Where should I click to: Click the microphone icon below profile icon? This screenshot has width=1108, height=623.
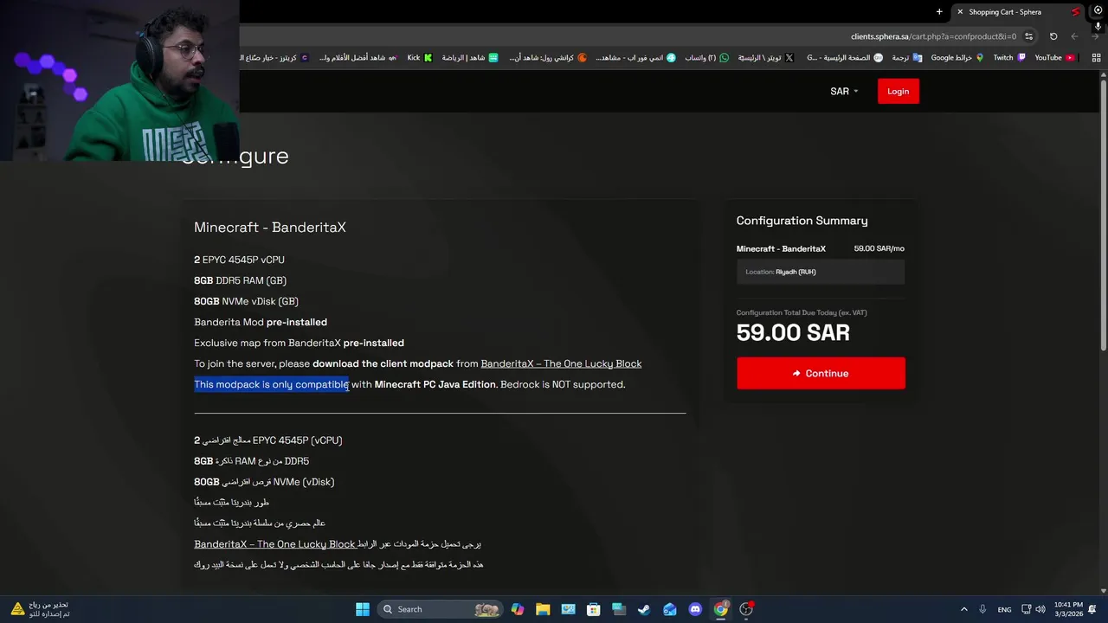click(x=1098, y=27)
